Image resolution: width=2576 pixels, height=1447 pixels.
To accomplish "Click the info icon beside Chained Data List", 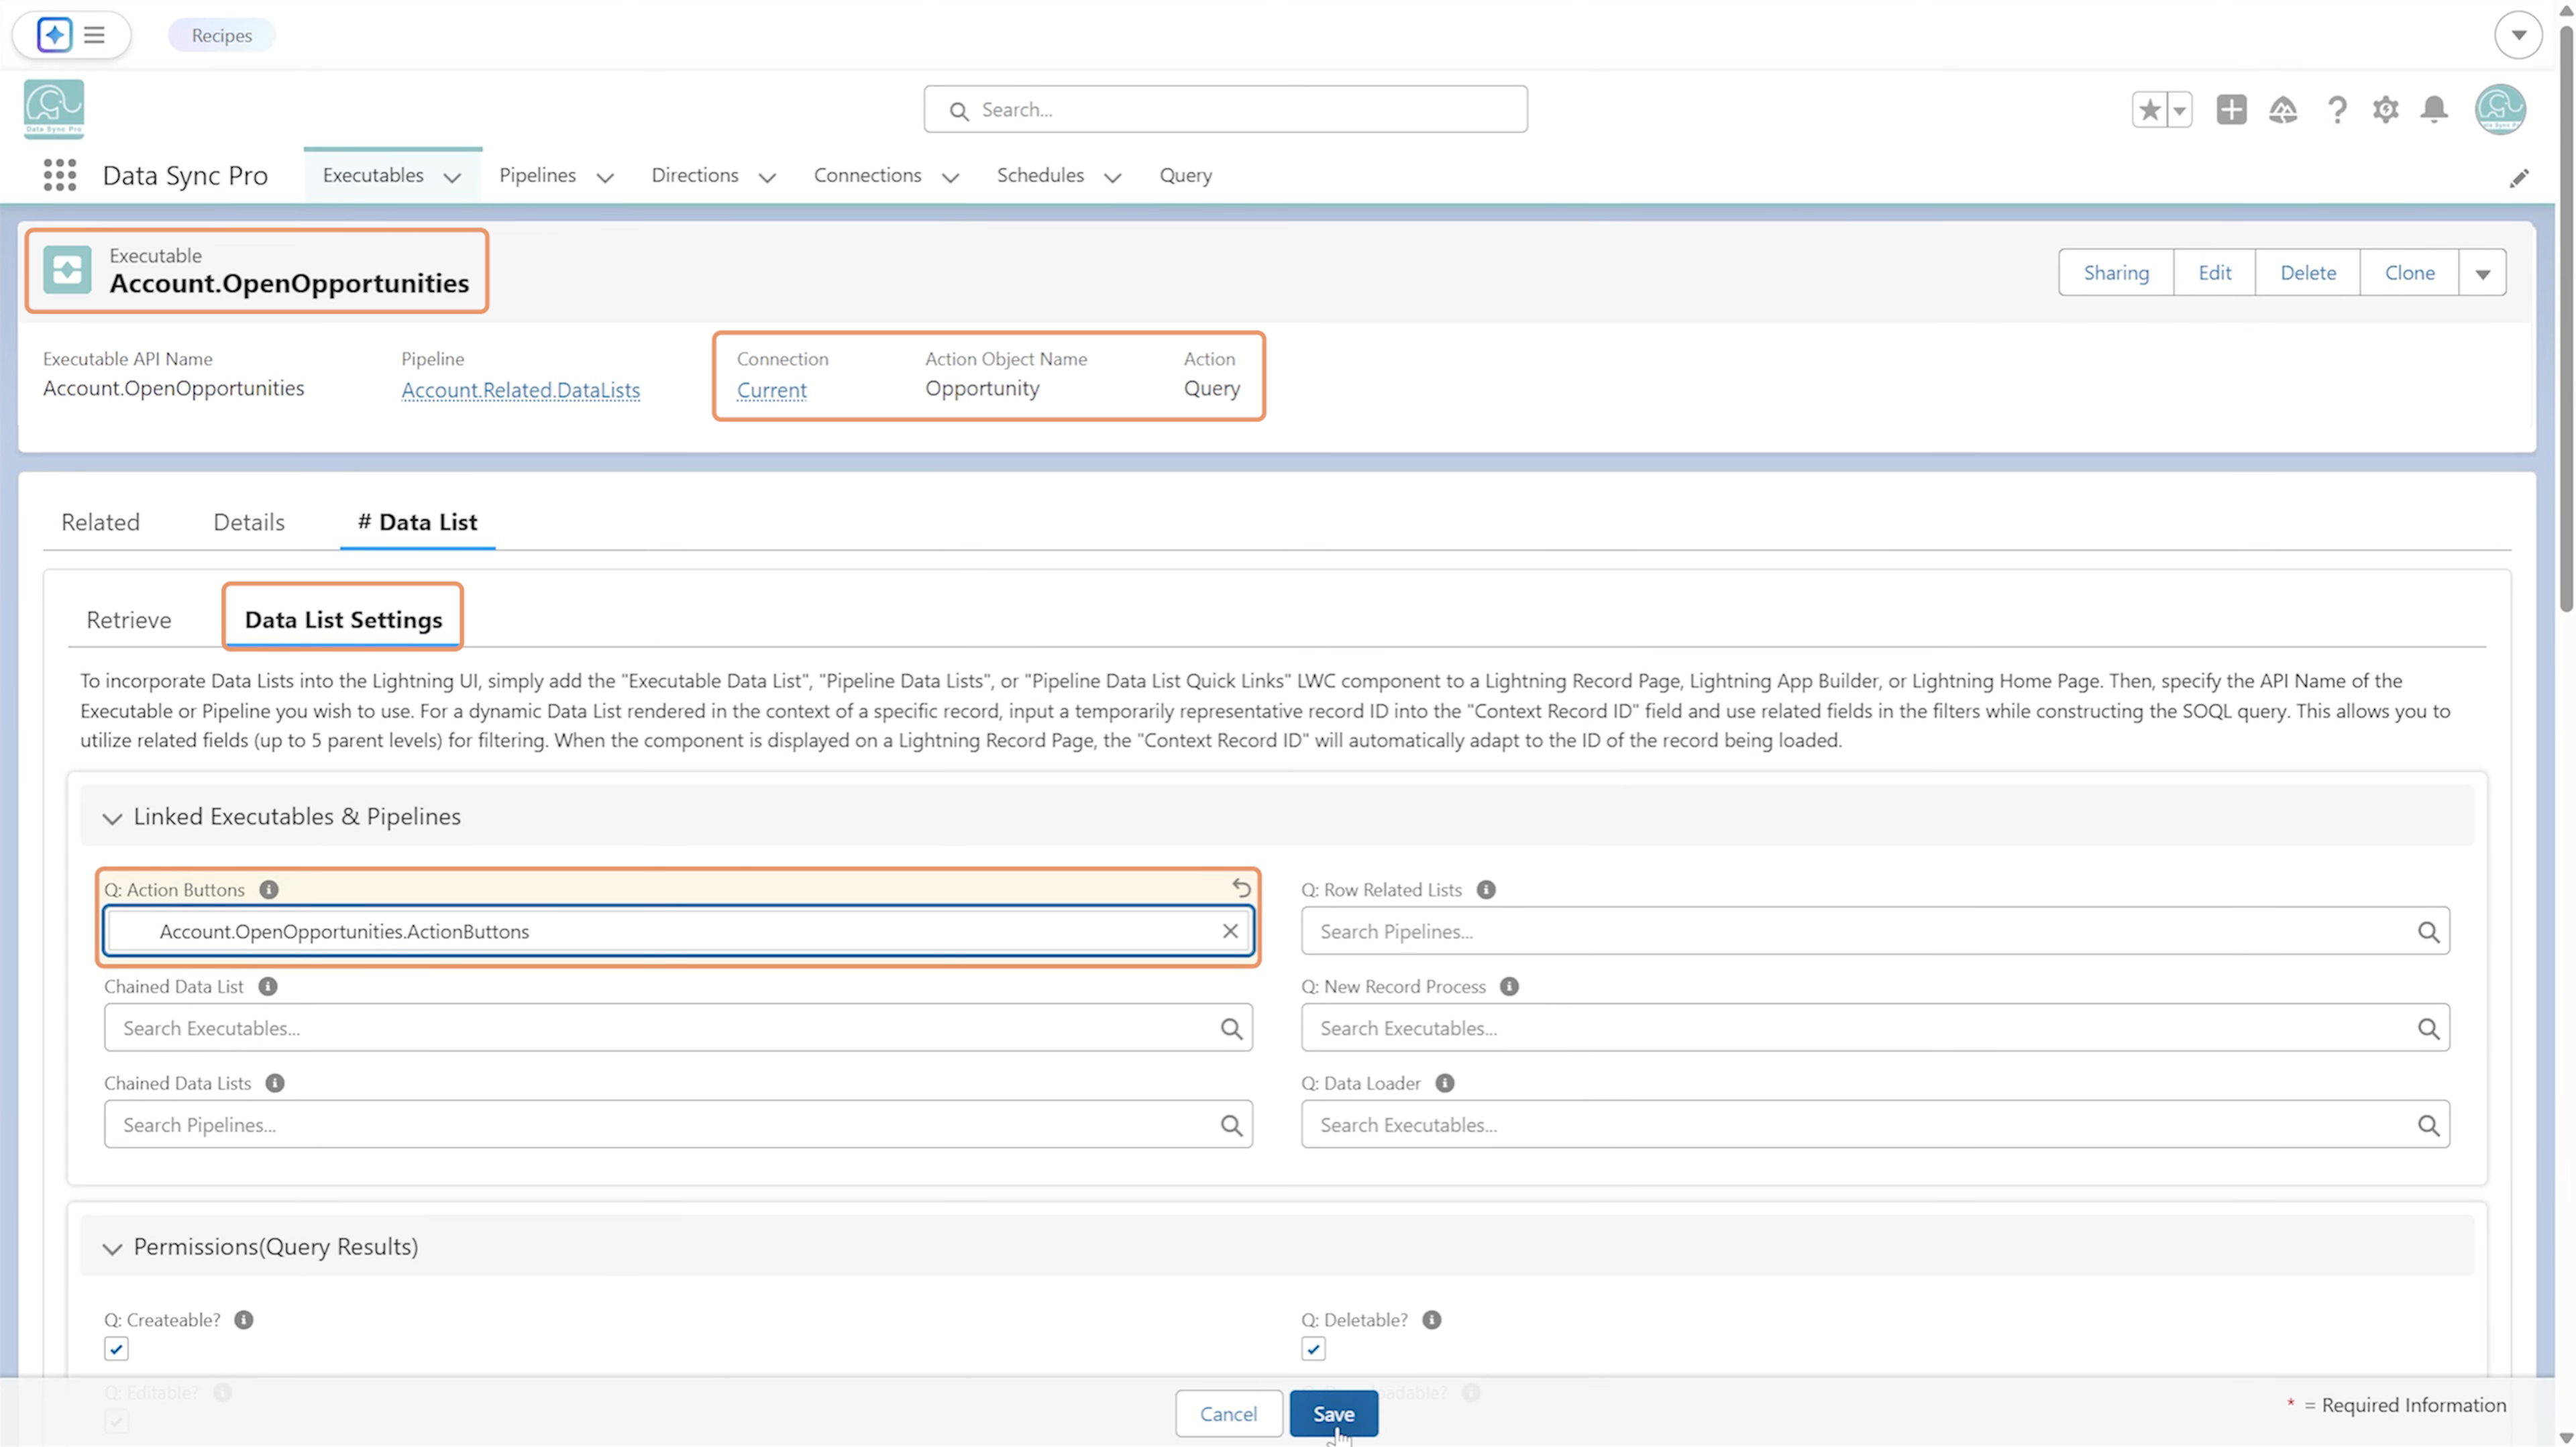I will point(268,986).
